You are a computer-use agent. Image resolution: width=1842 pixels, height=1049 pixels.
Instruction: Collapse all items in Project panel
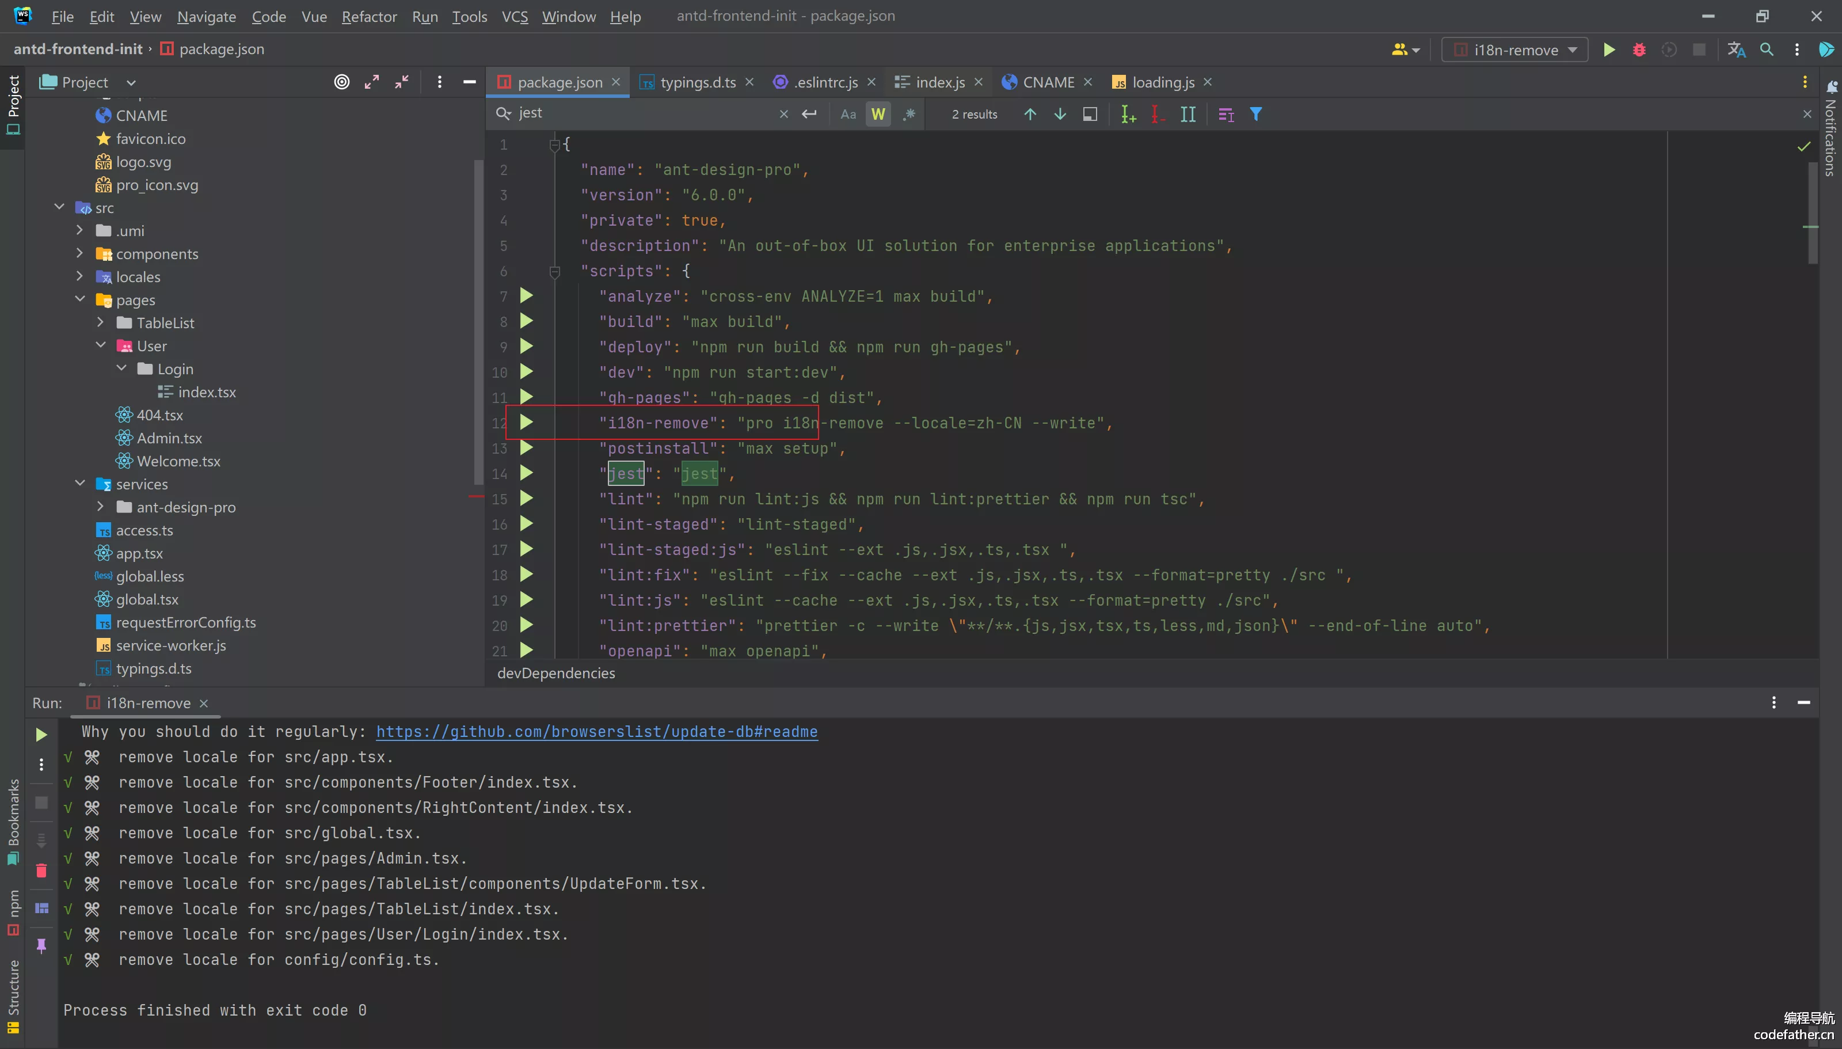[402, 82]
